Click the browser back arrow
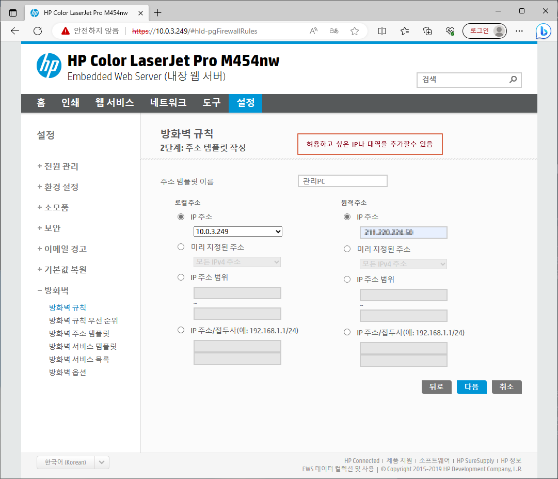This screenshot has width=558, height=479. (x=15, y=31)
